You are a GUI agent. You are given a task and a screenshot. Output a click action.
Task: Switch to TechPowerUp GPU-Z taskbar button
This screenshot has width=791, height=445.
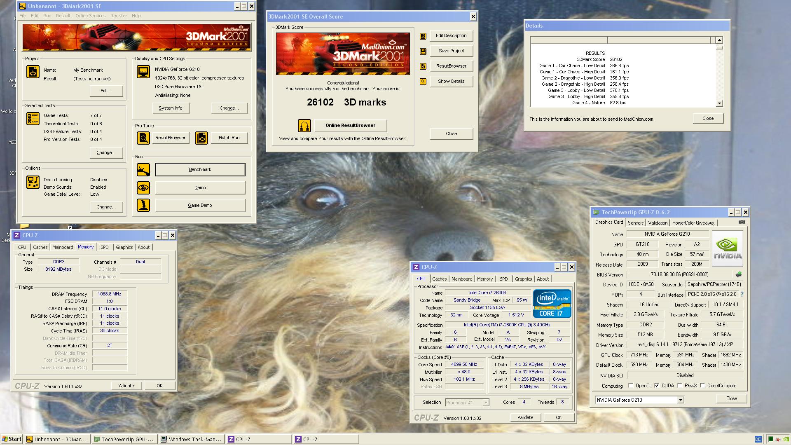(124, 440)
